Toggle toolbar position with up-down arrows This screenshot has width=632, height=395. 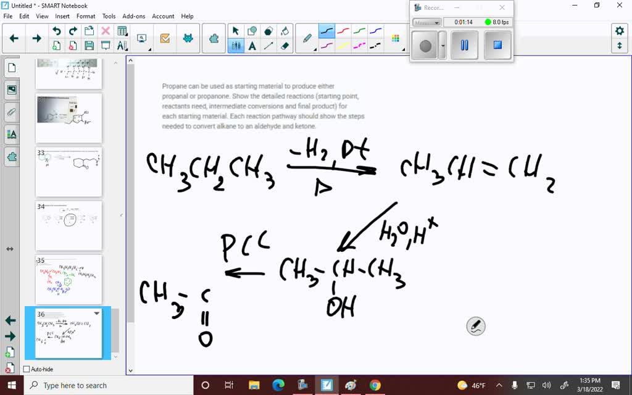pyautogui.click(x=620, y=46)
